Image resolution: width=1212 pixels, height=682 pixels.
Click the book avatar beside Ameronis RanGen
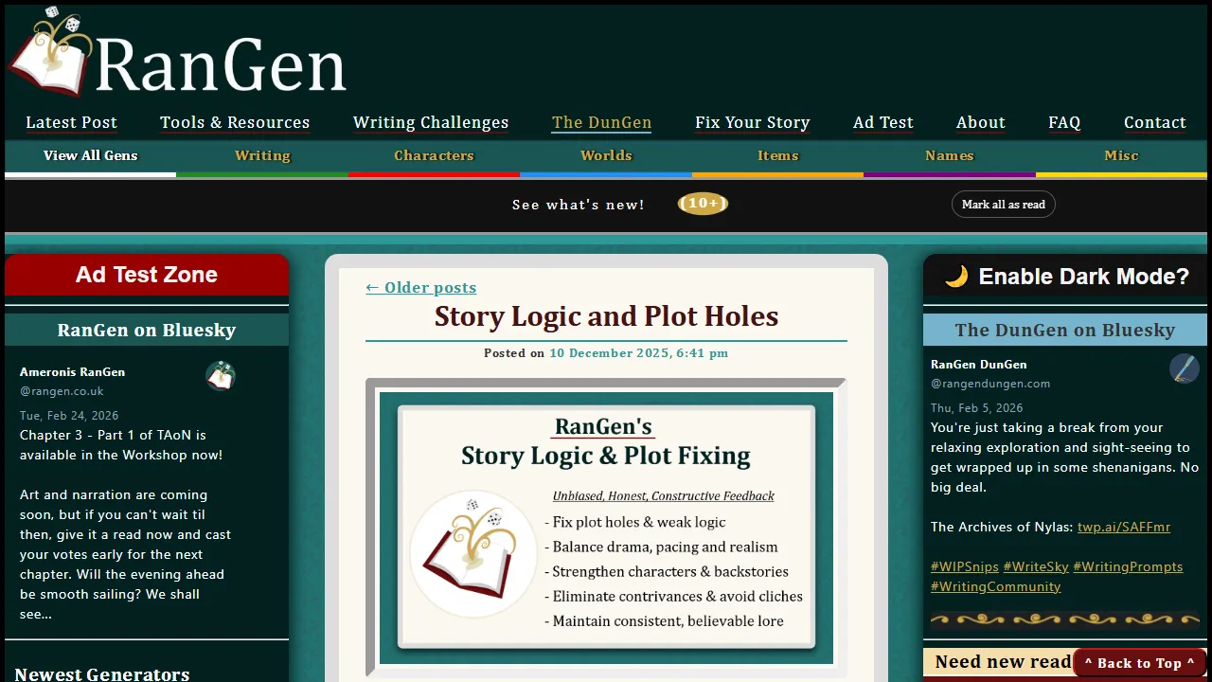[x=220, y=375]
